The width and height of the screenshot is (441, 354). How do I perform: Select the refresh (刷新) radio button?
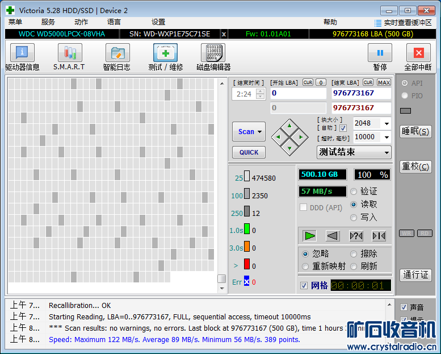[x=354, y=266]
